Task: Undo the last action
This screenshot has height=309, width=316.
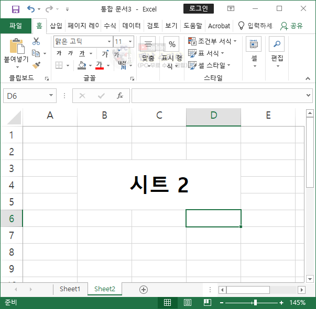Action: (31, 9)
